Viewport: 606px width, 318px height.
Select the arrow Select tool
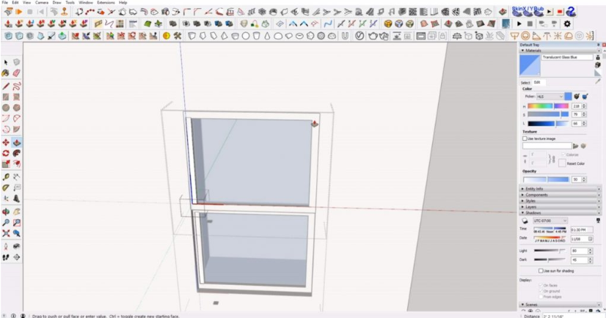tap(6, 62)
